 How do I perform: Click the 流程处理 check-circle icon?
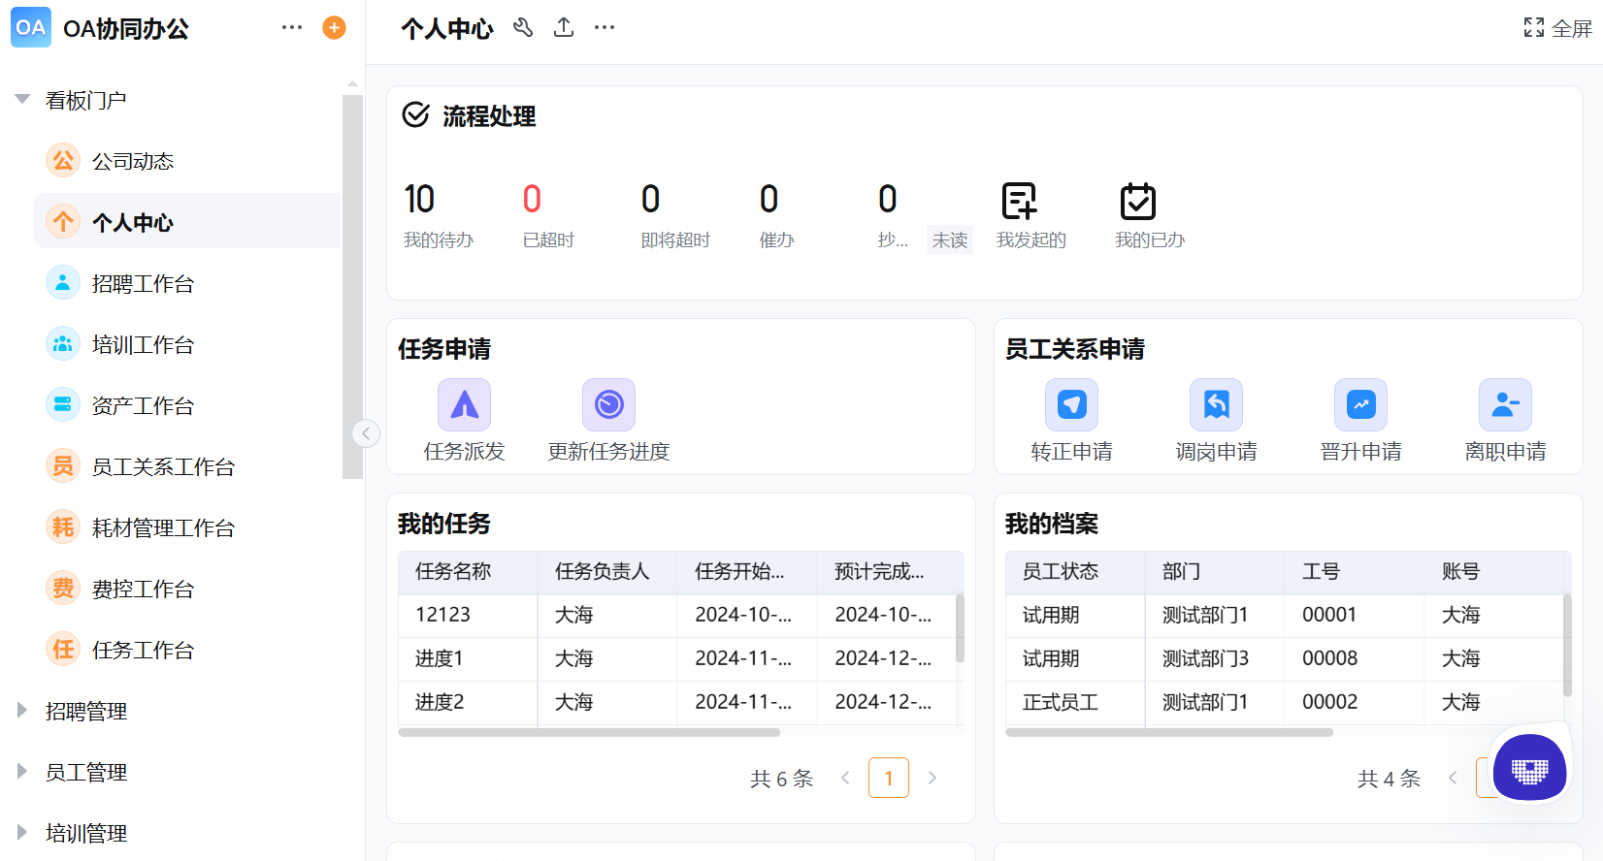click(x=415, y=115)
